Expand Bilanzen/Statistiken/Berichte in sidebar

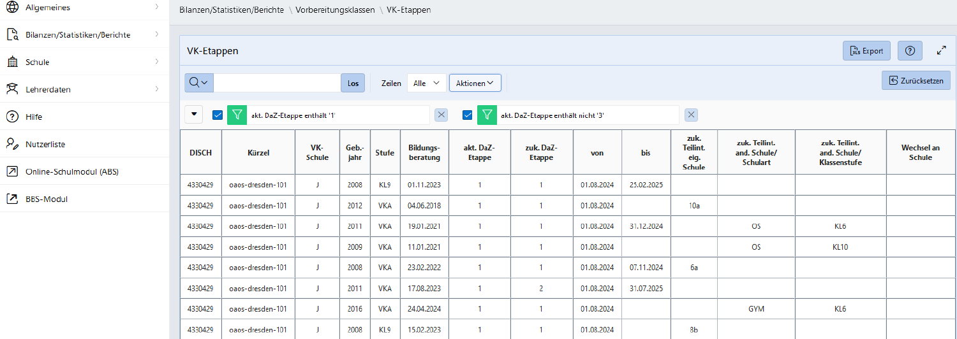pos(78,35)
